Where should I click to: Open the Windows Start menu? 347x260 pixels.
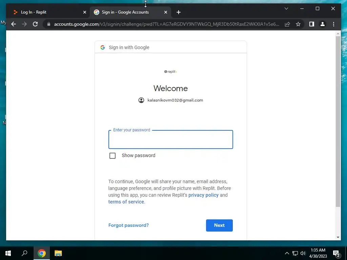pyautogui.click(x=8, y=253)
